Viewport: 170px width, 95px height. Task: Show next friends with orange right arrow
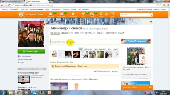tap(117, 54)
